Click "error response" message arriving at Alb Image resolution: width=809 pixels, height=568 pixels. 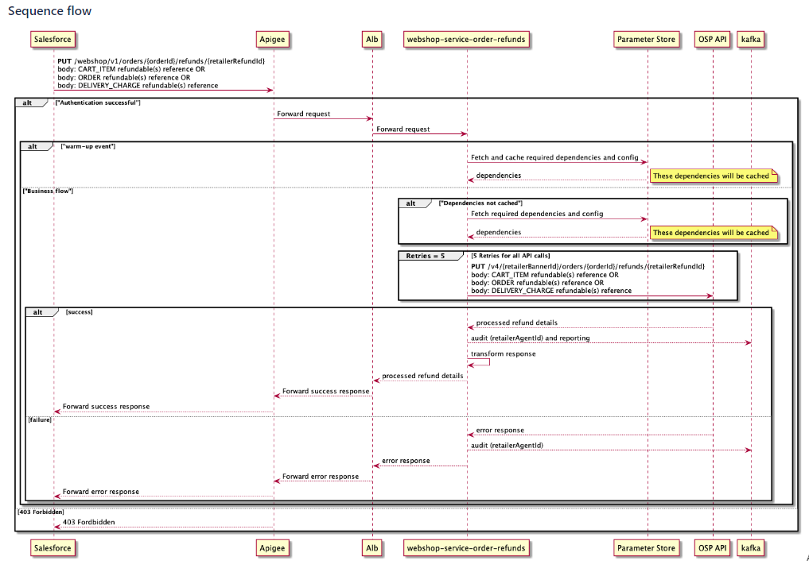point(406,461)
